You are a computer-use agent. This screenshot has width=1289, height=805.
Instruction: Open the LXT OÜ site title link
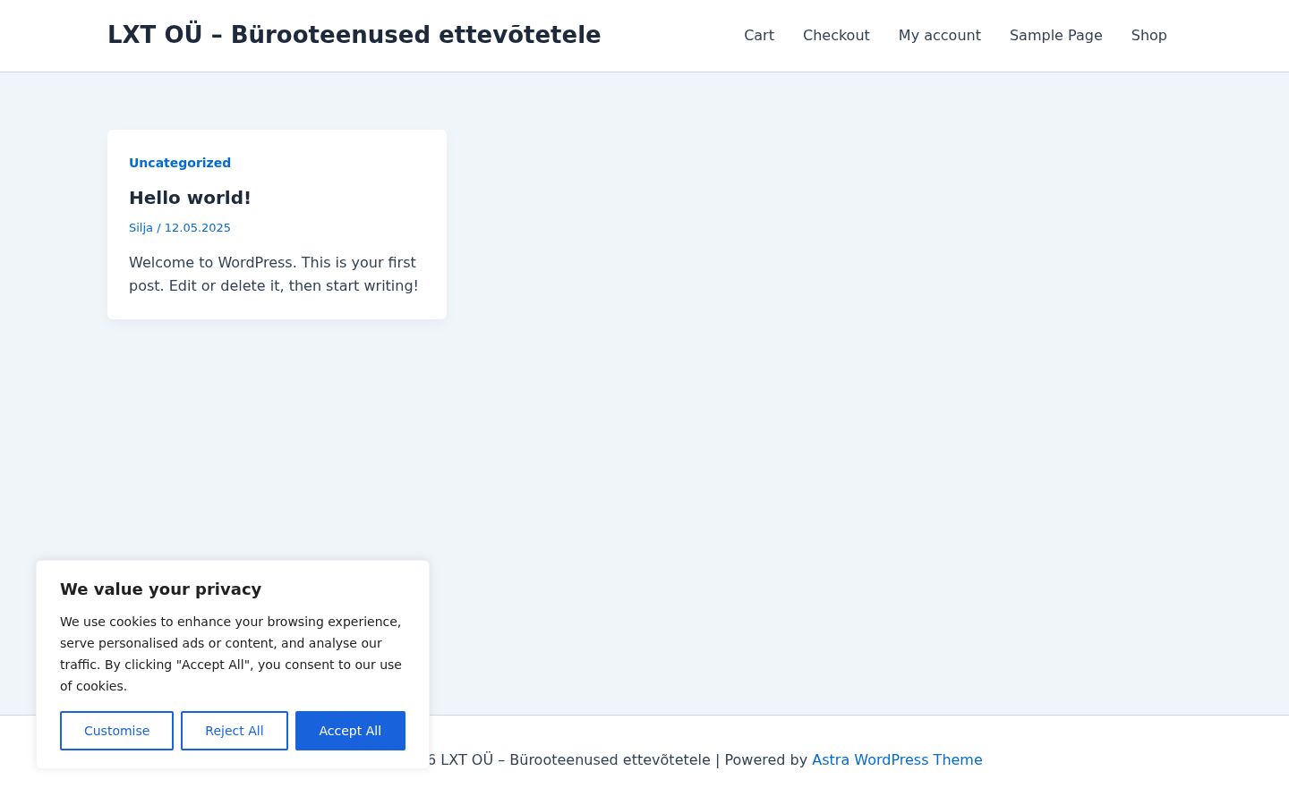[354, 35]
